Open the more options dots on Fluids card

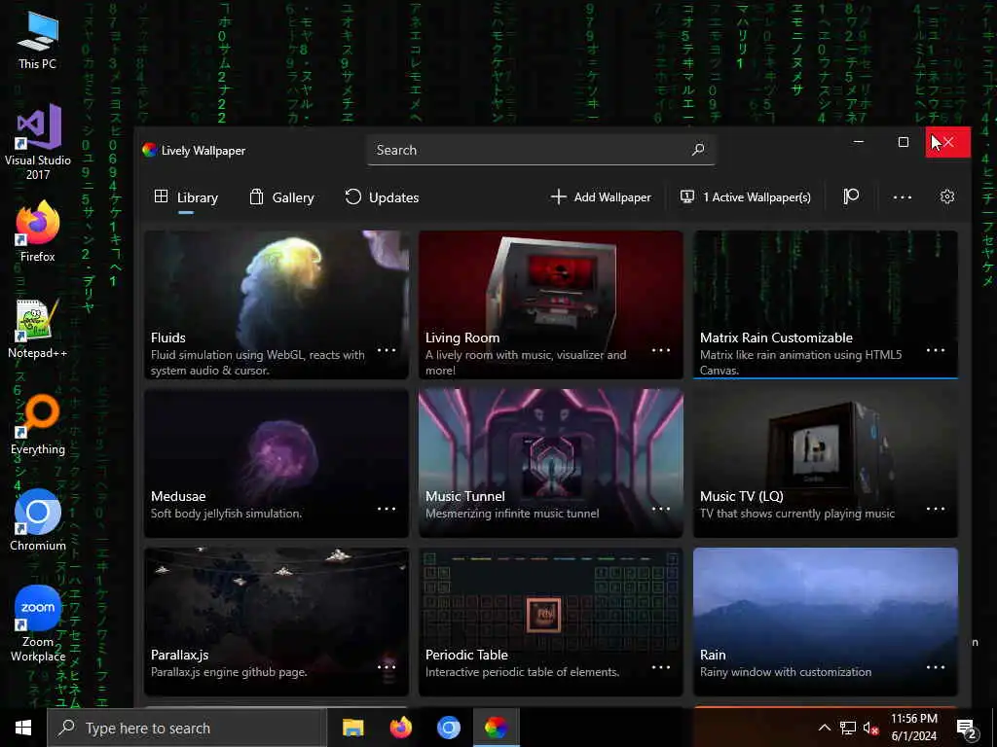click(387, 350)
